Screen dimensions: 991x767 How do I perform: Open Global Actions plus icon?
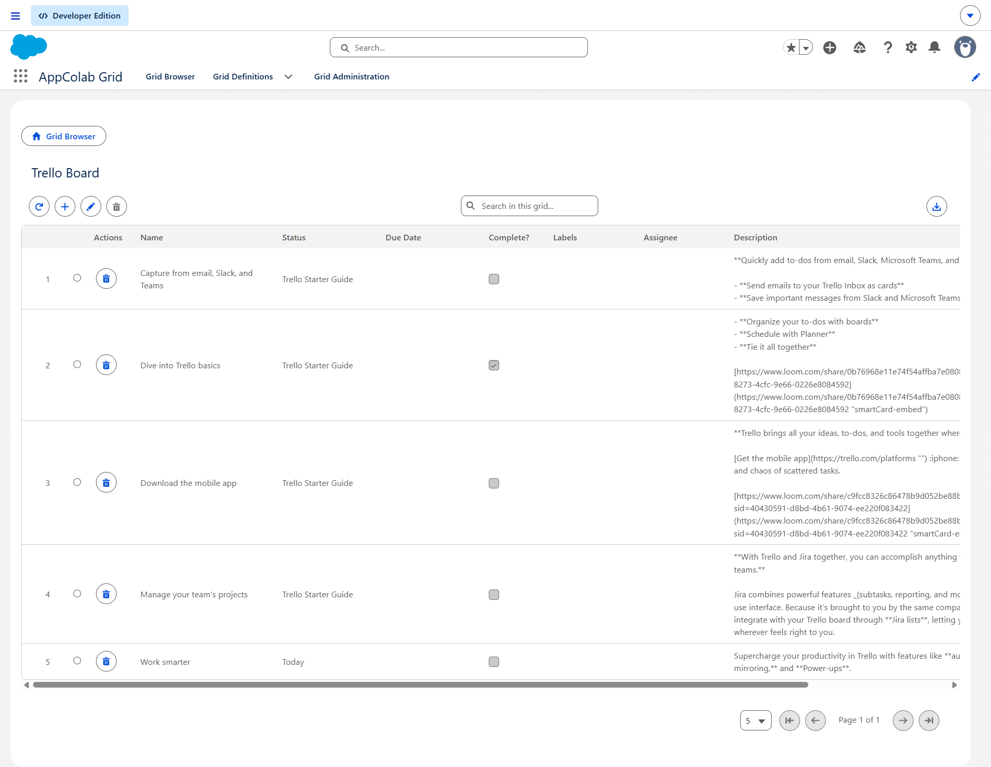pos(829,47)
